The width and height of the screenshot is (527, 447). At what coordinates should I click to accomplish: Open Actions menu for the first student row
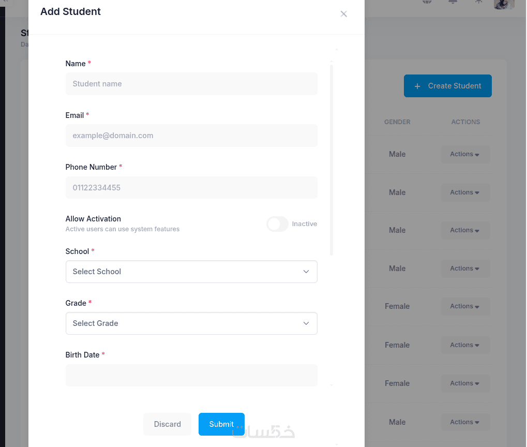click(465, 154)
